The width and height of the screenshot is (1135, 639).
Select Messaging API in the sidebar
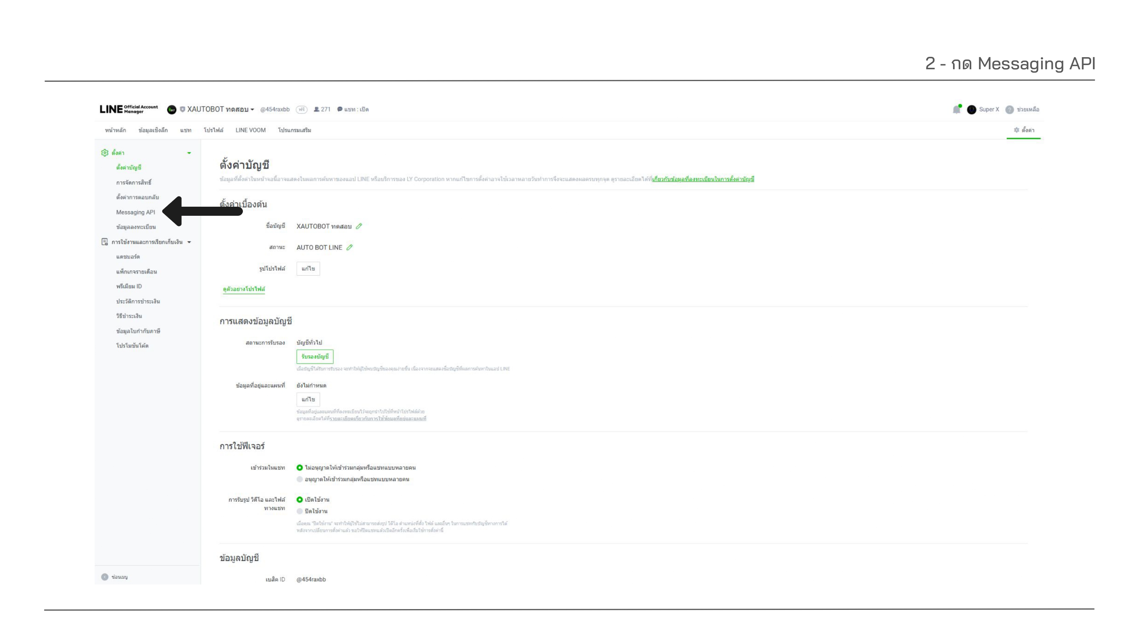coord(135,212)
